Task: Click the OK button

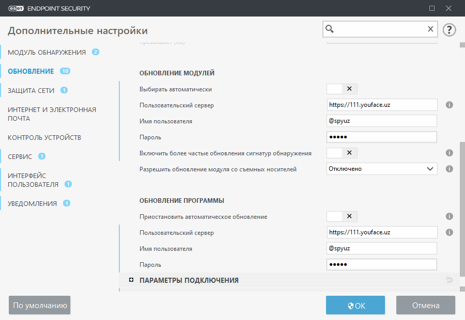Action: (355, 305)
